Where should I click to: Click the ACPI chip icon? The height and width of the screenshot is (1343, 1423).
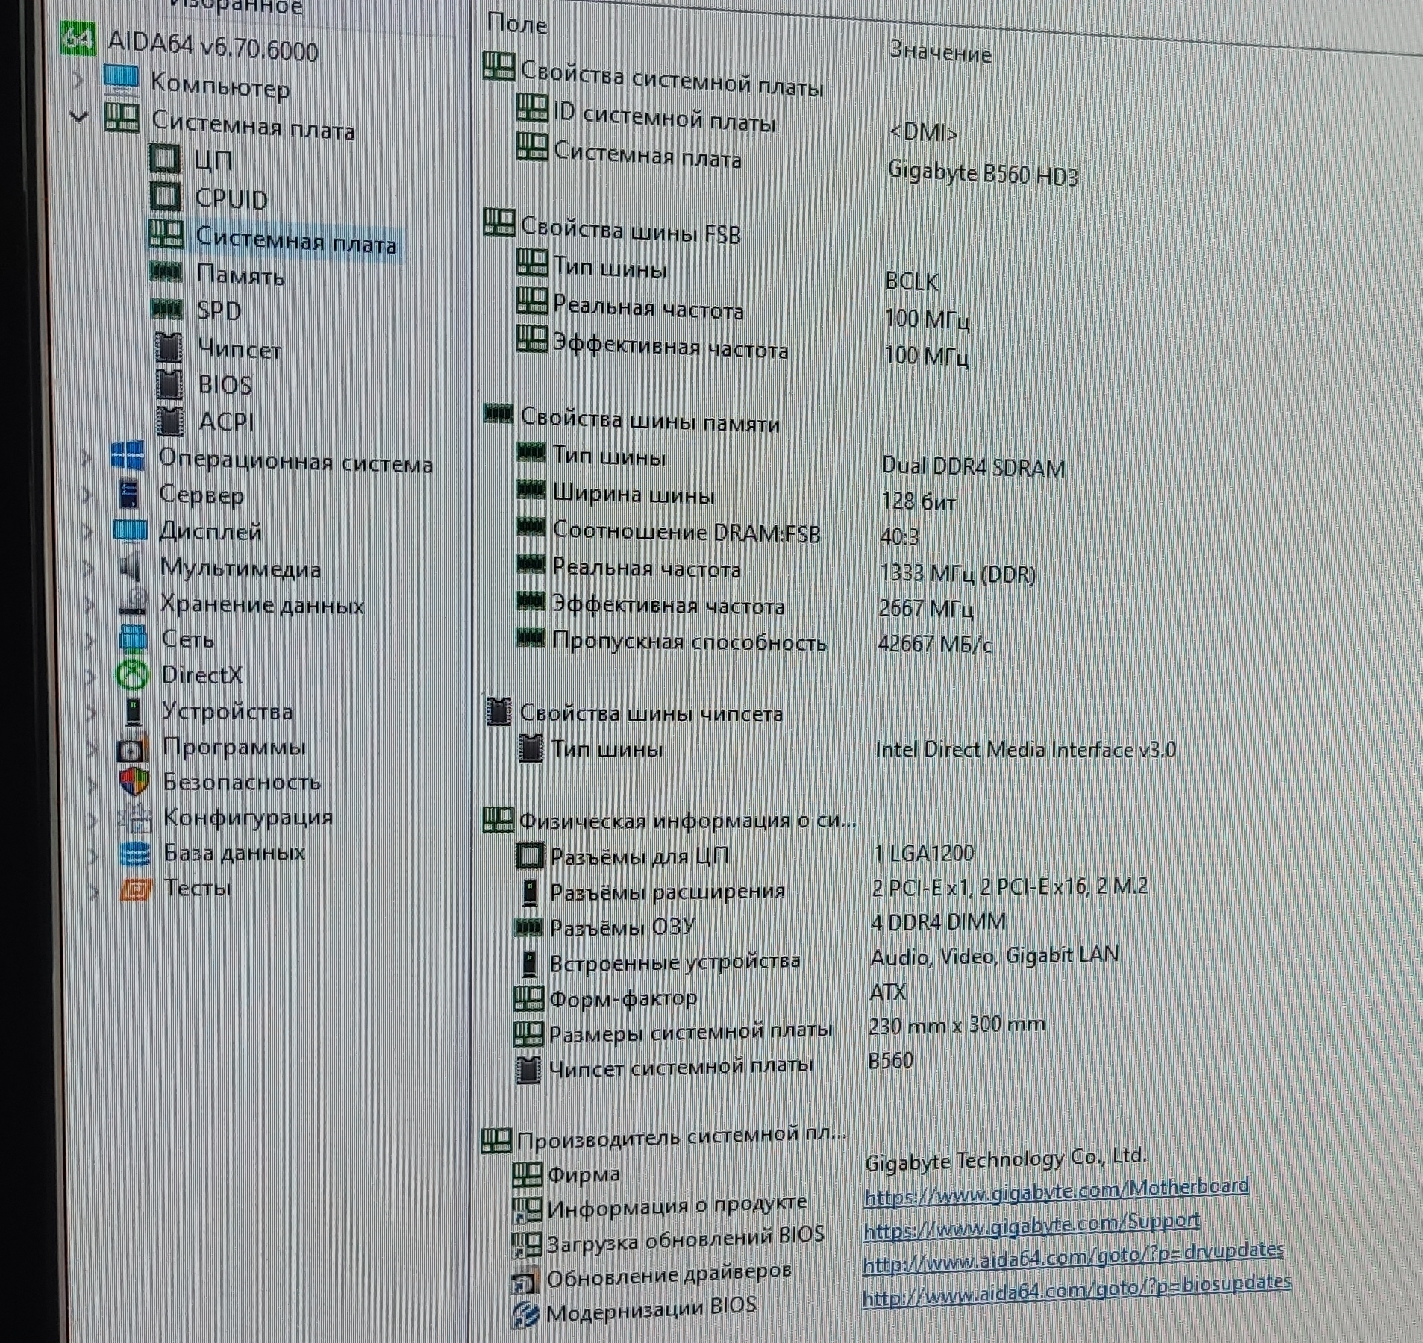[171, 420]
